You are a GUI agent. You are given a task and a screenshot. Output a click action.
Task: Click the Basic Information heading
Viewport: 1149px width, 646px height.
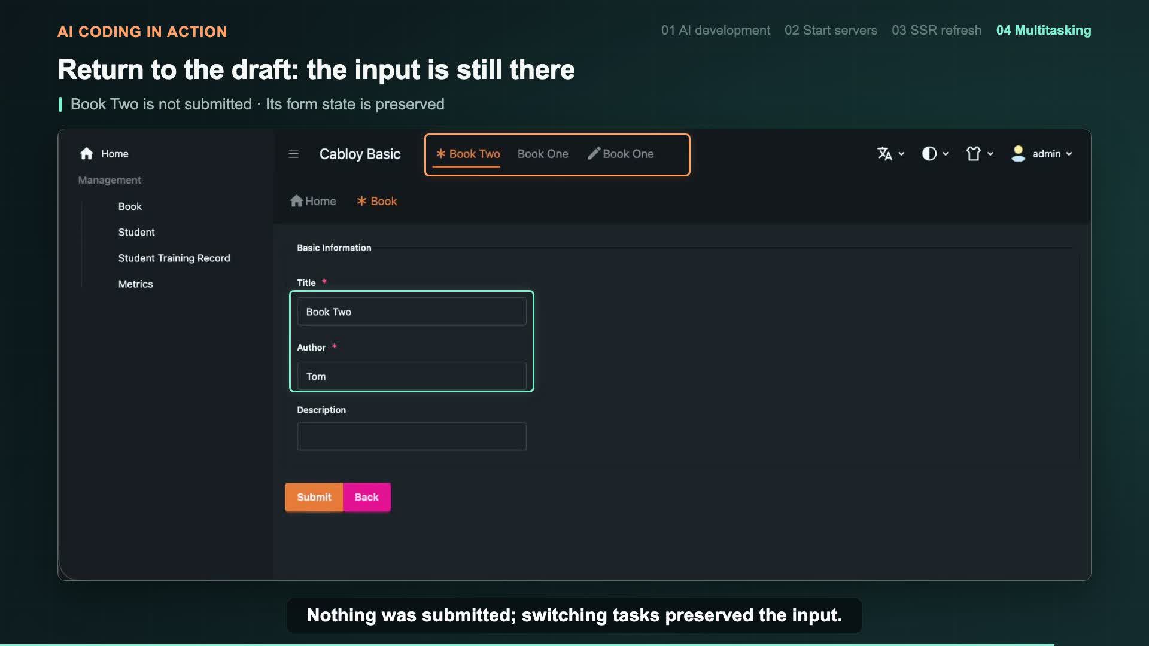[334, 248]
